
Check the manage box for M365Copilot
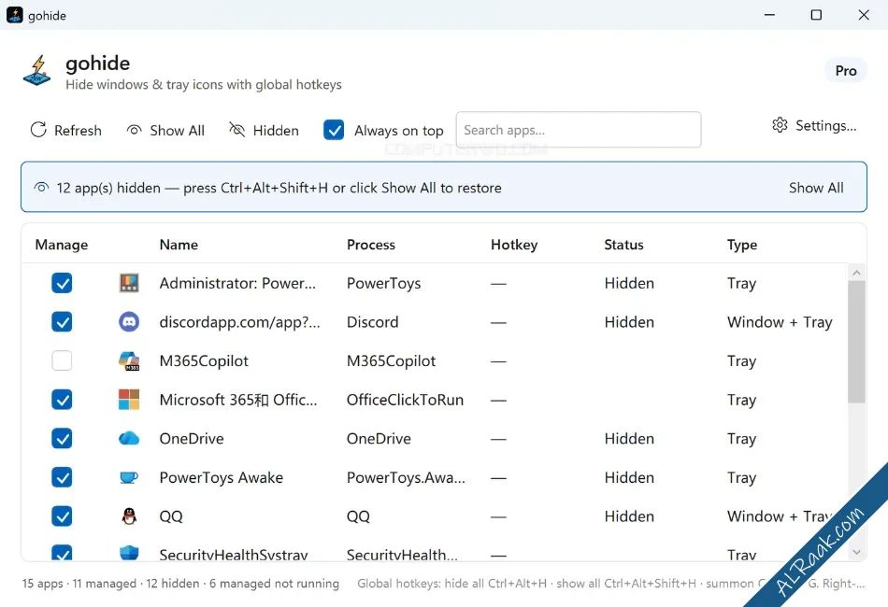click(x=62, y=360)
